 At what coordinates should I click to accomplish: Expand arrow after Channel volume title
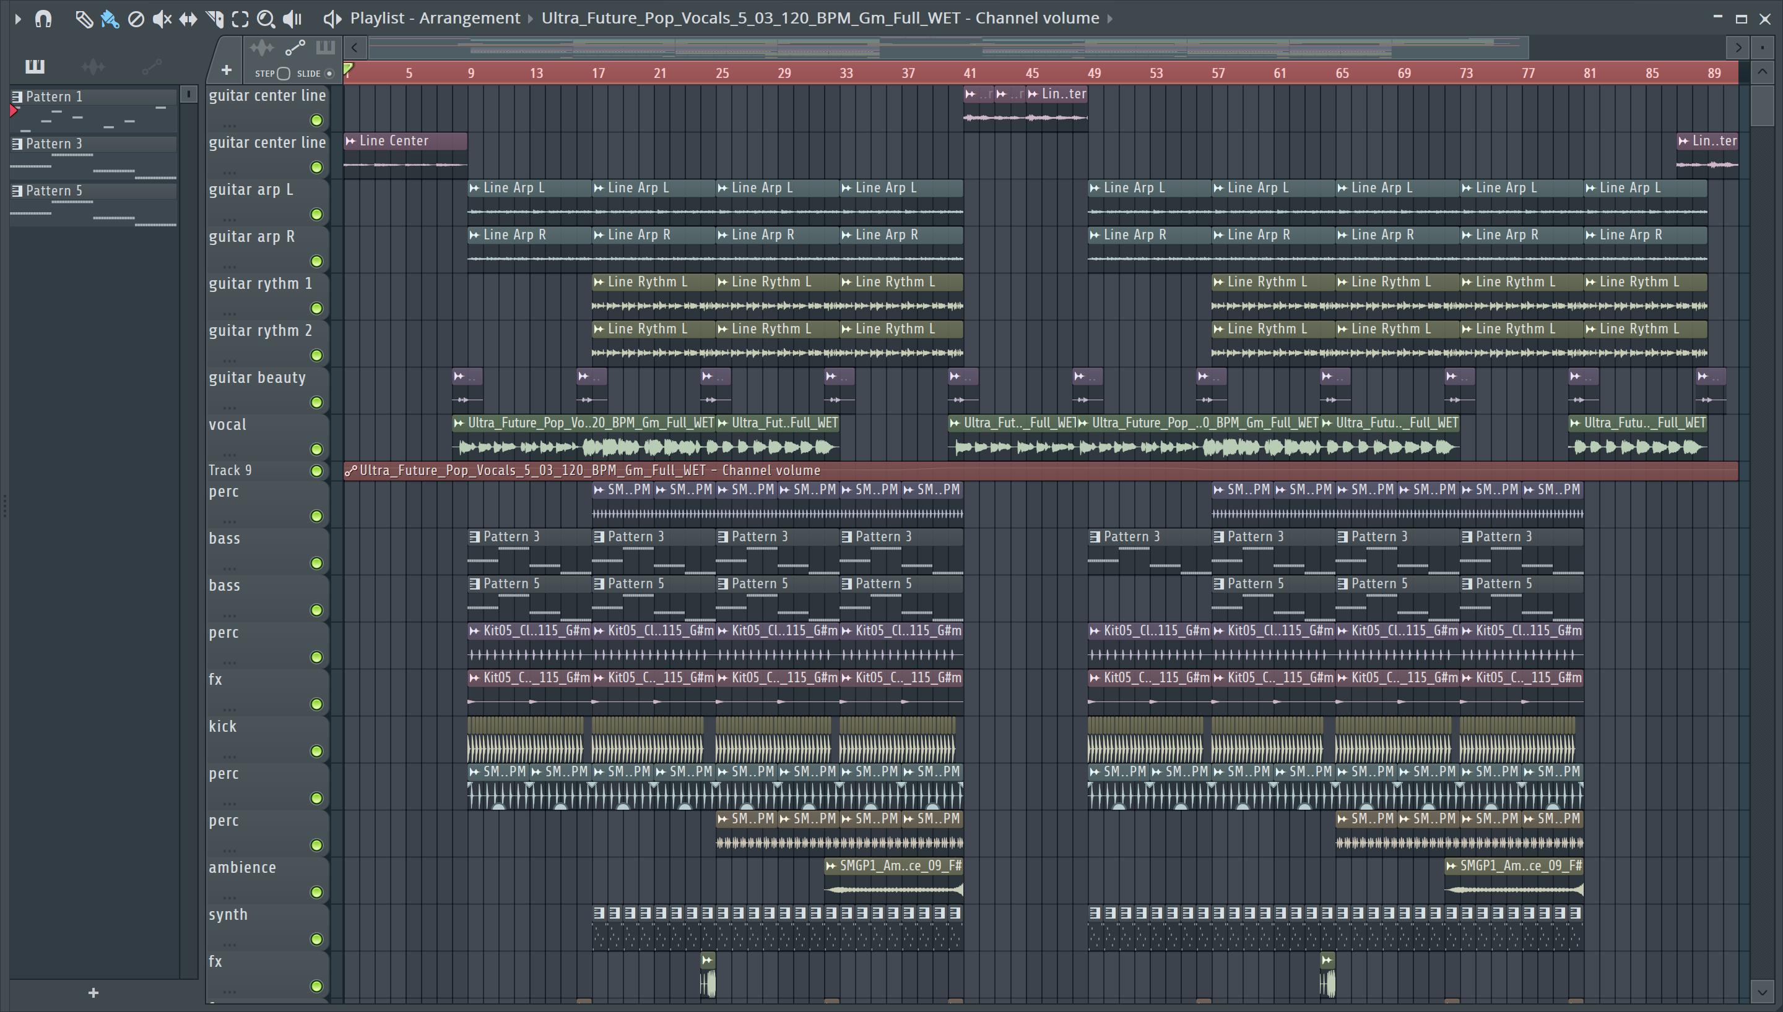coord(1111,19)
